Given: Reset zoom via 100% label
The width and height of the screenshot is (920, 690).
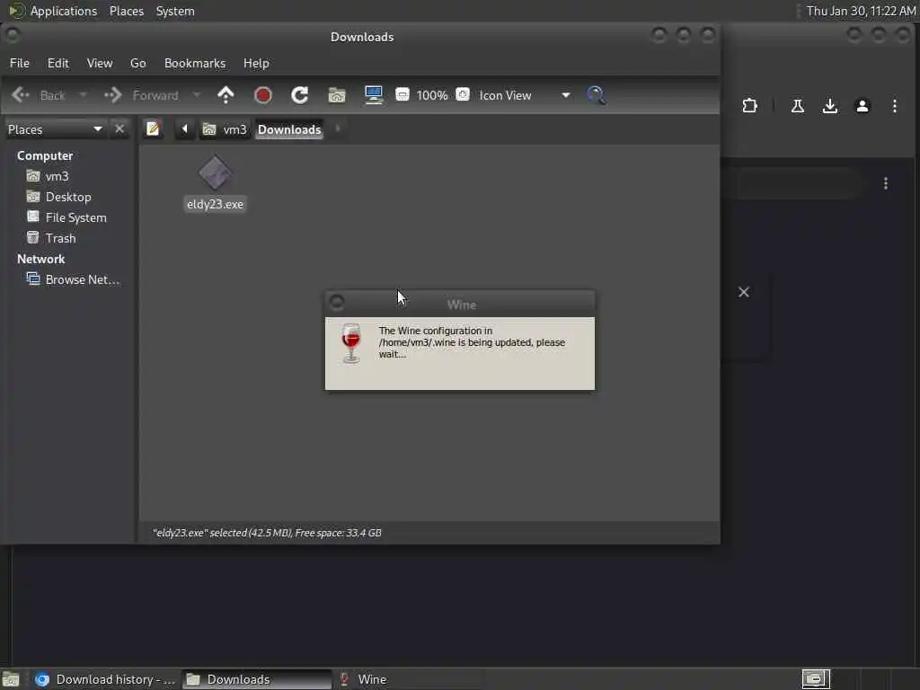Looking at the screenshot, I should coord(432,95).
